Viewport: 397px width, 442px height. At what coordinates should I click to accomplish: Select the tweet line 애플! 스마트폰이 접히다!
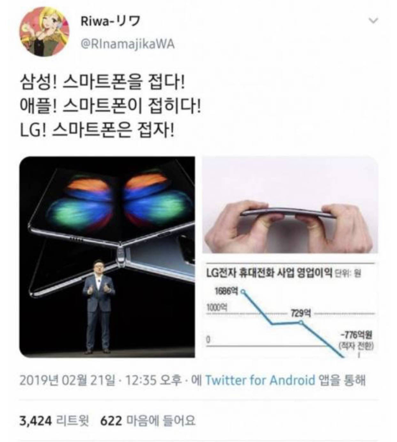(x=111, y=107)
